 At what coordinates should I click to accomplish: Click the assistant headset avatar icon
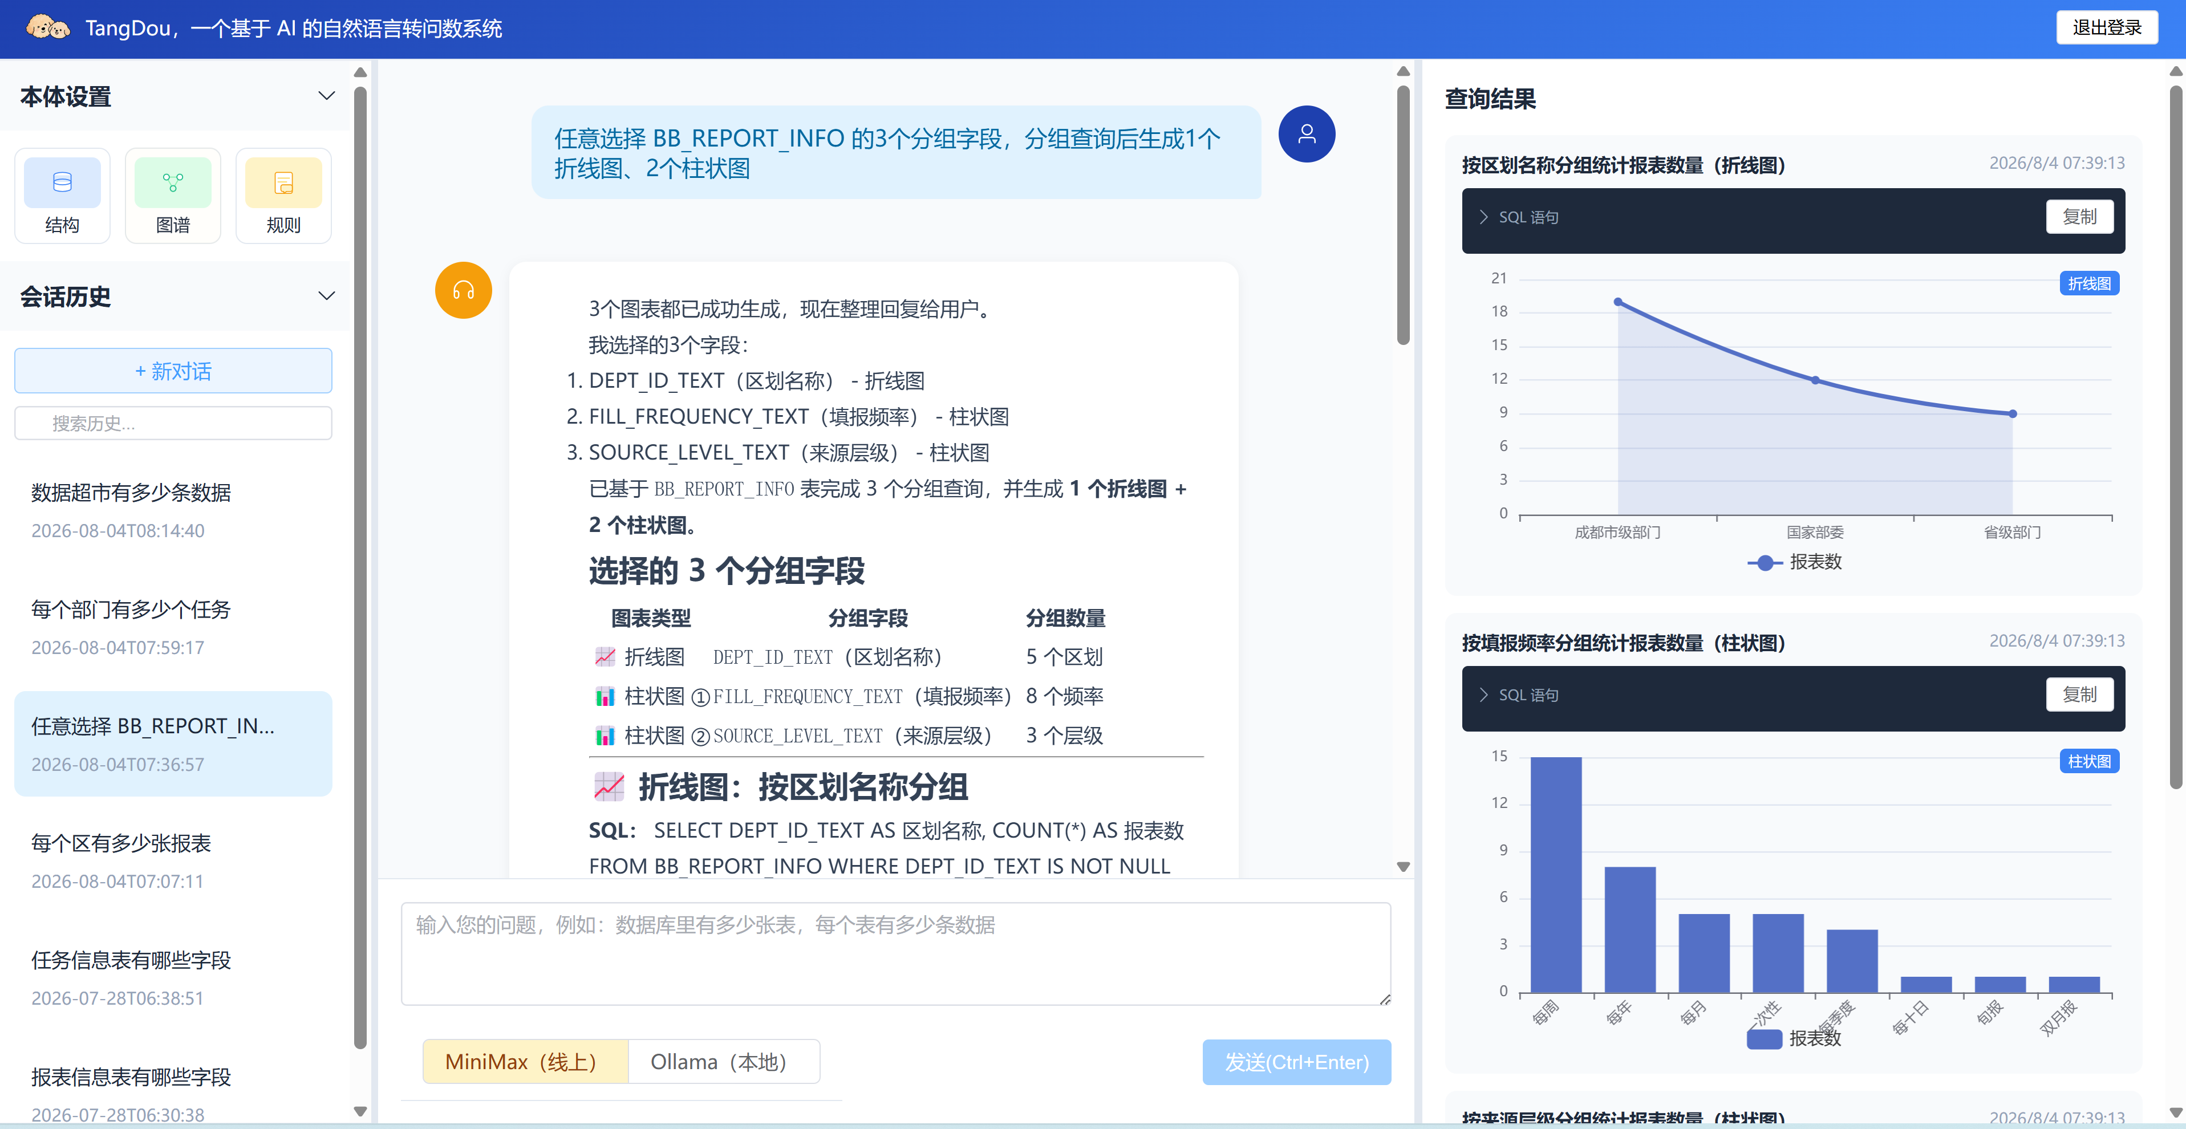tap(463, 290)
